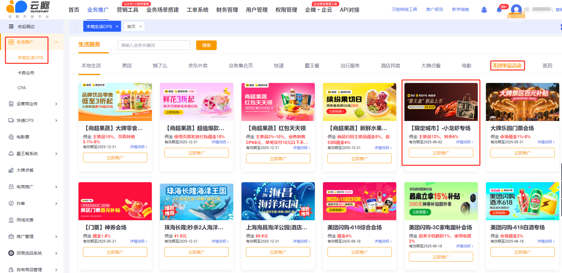
Task: Select CPA in the sidebar
Action: click(x=22, y=88)
